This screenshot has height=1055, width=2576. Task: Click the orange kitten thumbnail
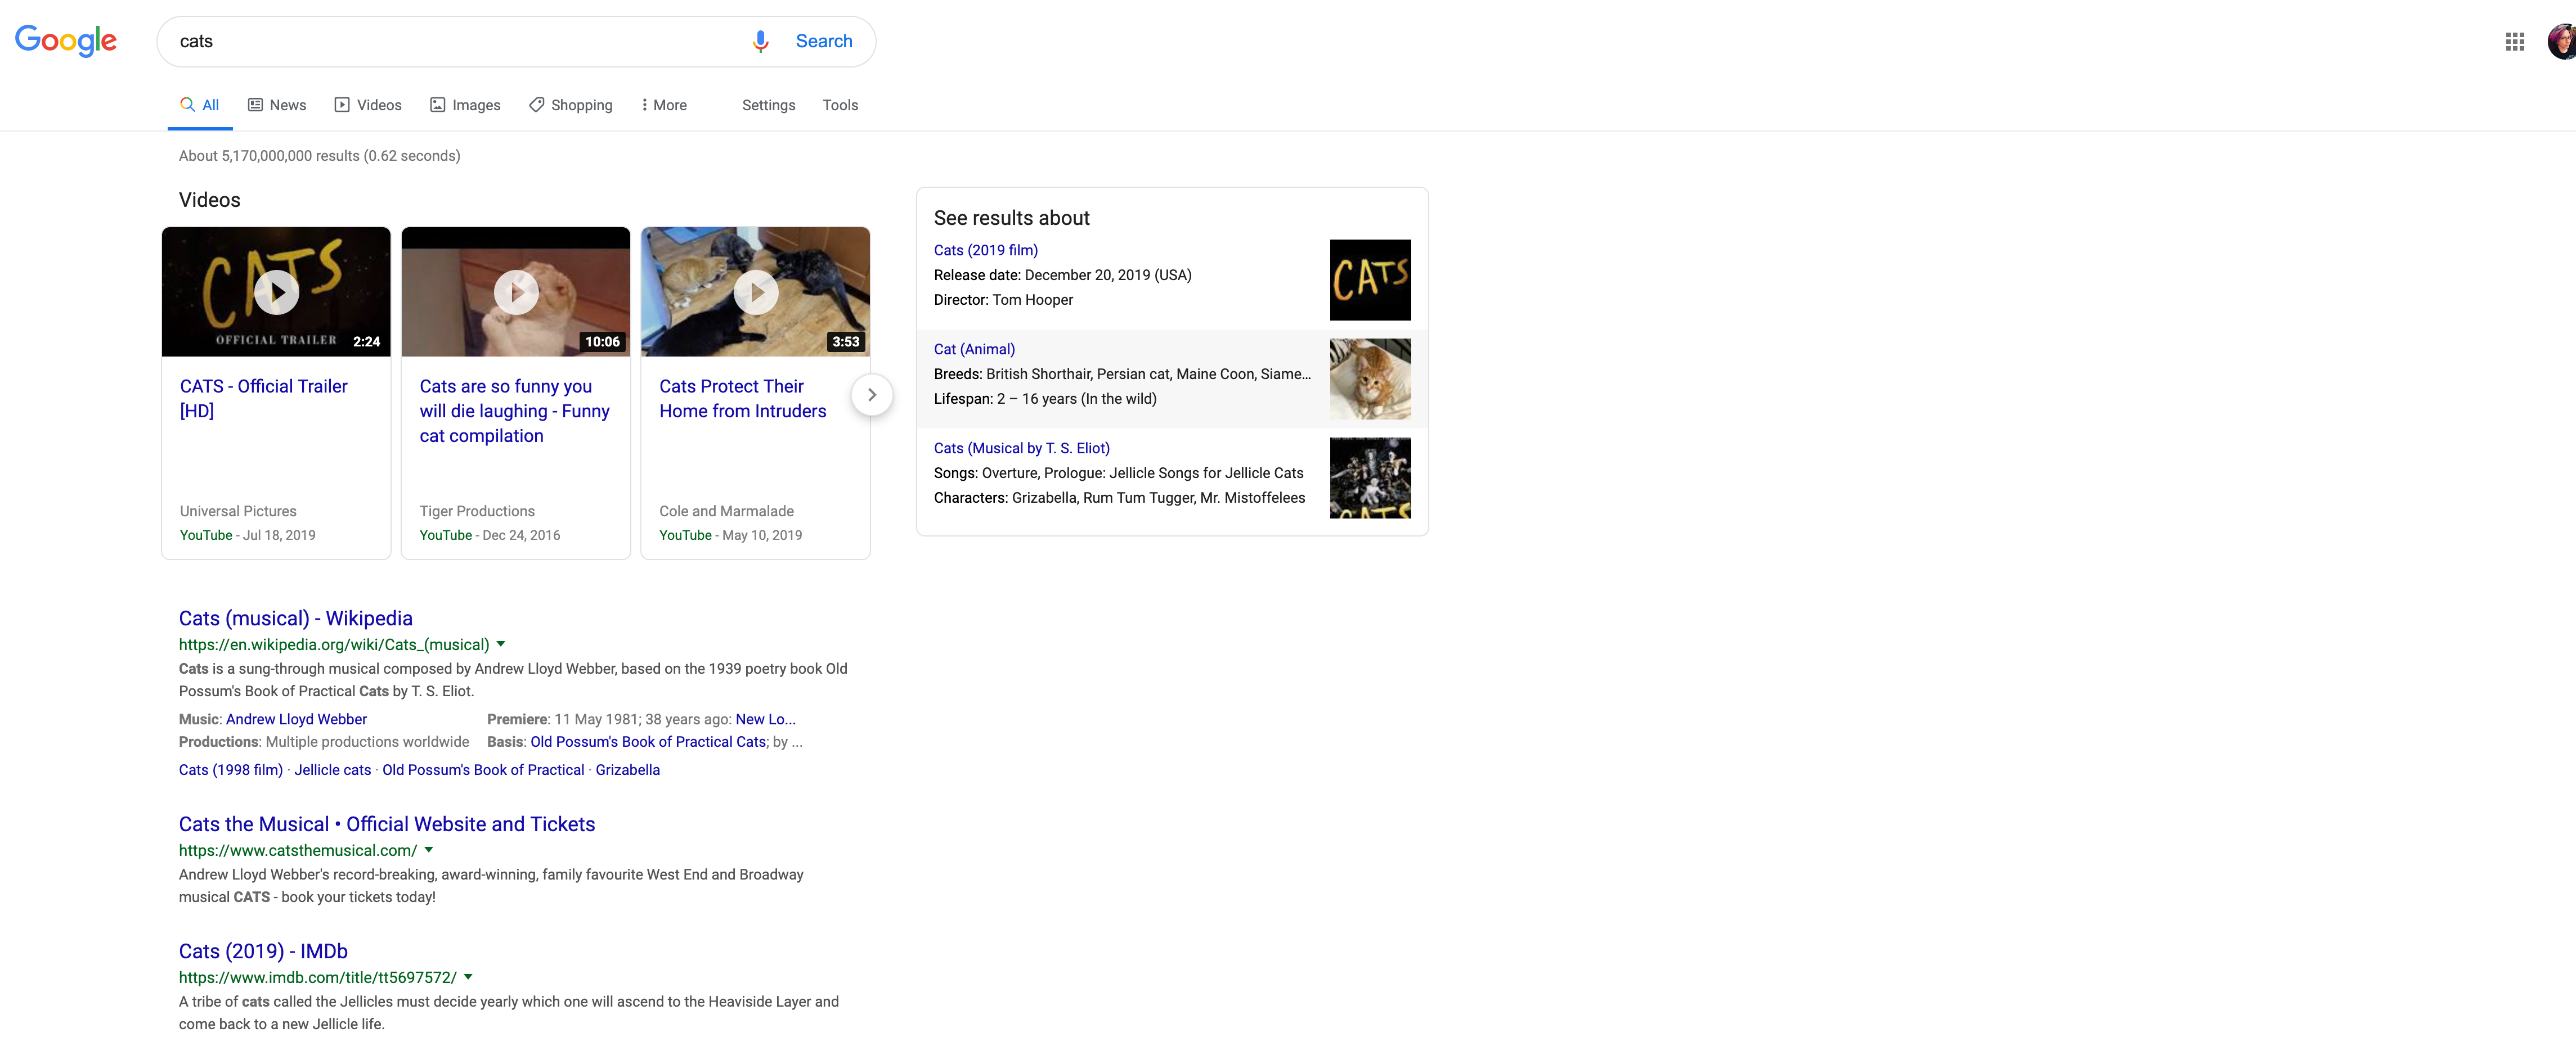pyautogui.click(x=1370, y=378)
